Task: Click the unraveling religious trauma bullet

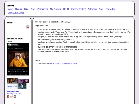Action: pos(56,40)
